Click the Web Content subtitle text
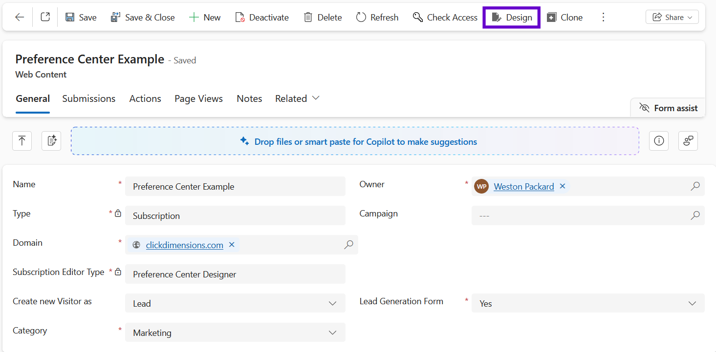The image size is (716, 352). point(41,75)
